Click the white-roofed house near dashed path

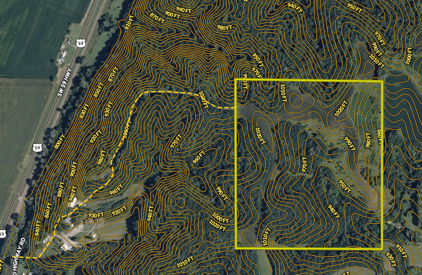(74, 202)
